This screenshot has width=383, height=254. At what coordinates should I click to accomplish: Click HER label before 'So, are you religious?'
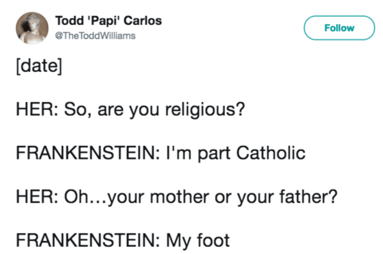click(37, 109)
